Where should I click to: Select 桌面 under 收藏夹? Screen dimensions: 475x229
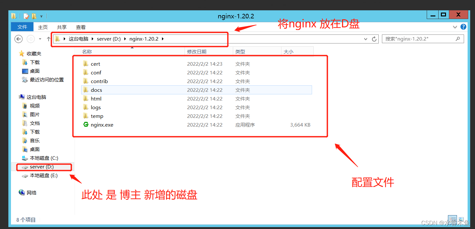point(35,71)
